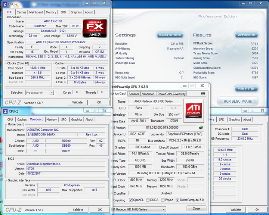Click the AMD FX-6100 processor name field
Image resolution: width=269 pixels, height=215 pixels.
pos(53,21)
